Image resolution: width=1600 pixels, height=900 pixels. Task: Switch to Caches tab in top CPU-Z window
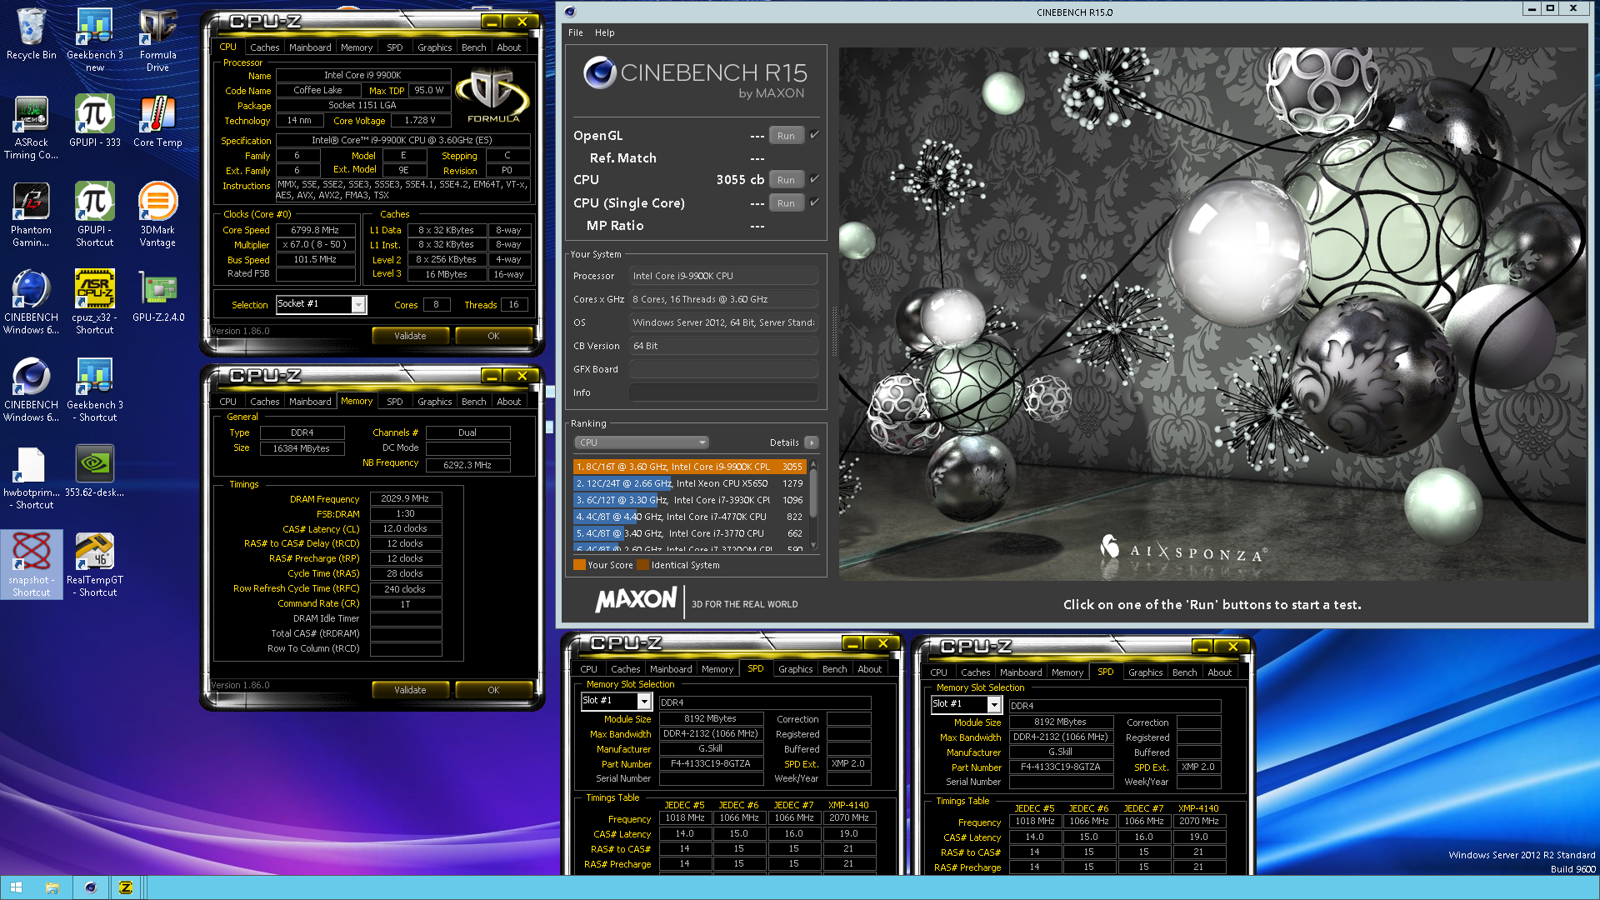pyautogui.click(x=265, y=47)
